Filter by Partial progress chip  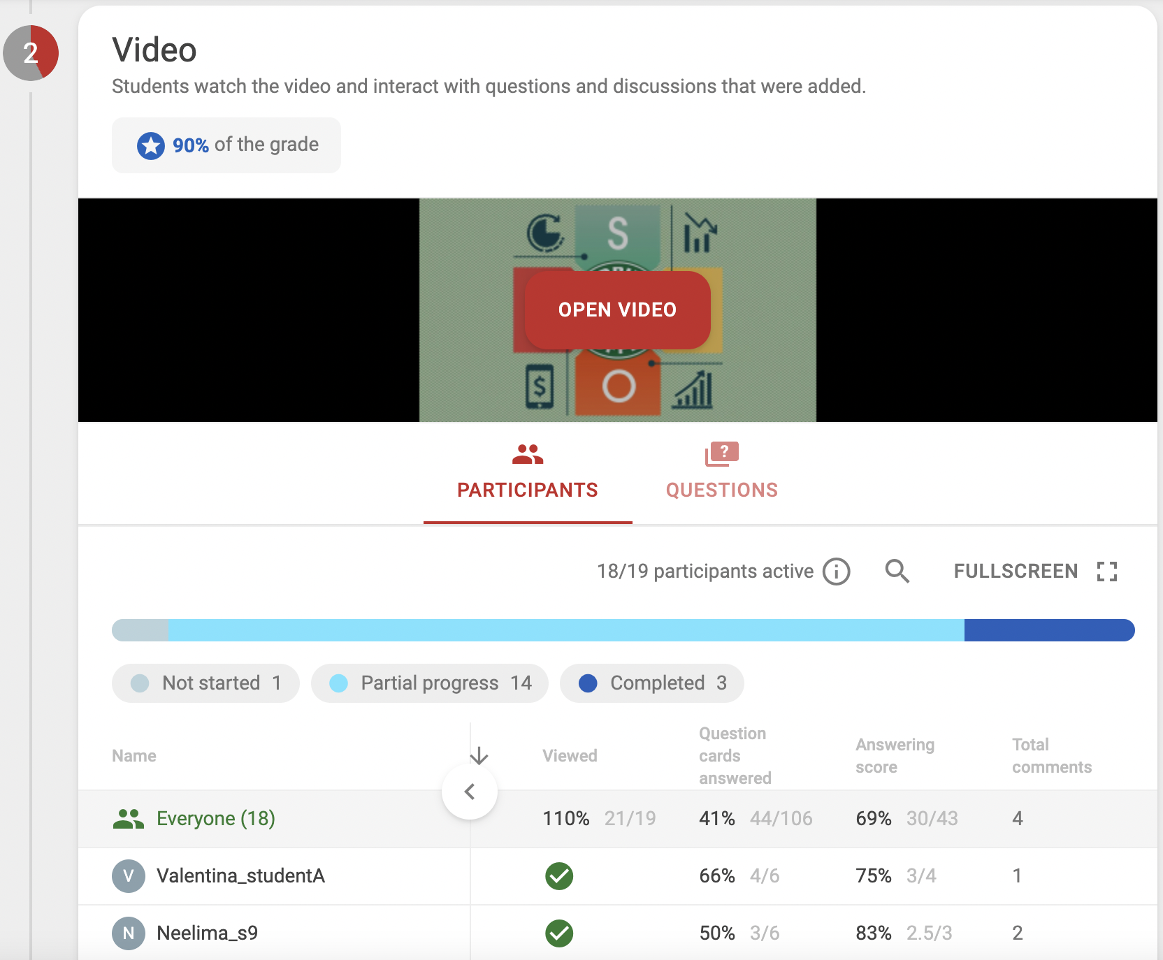429,683
